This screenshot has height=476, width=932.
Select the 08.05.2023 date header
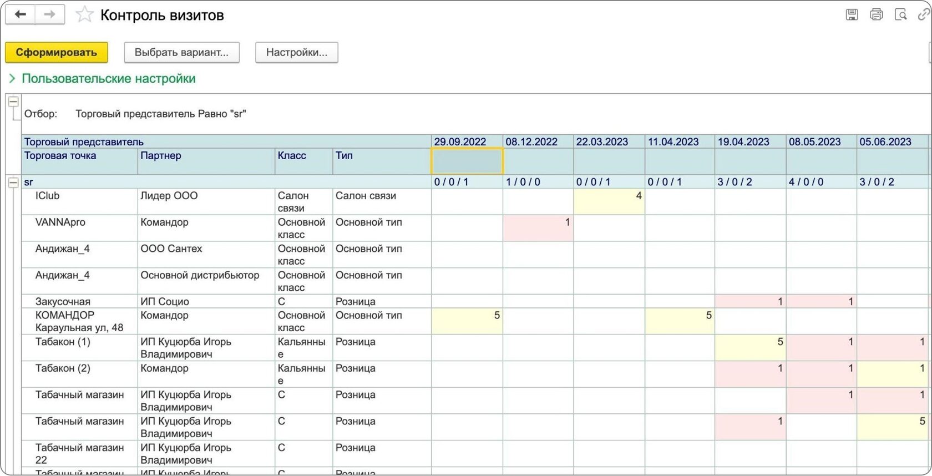click(x=822, y=141)
